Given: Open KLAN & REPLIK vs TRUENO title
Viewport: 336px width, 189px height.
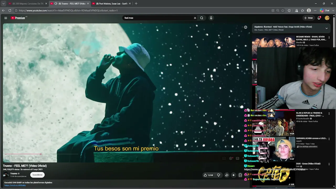Looking at the screenshot, I should click(x=310, y=114).
